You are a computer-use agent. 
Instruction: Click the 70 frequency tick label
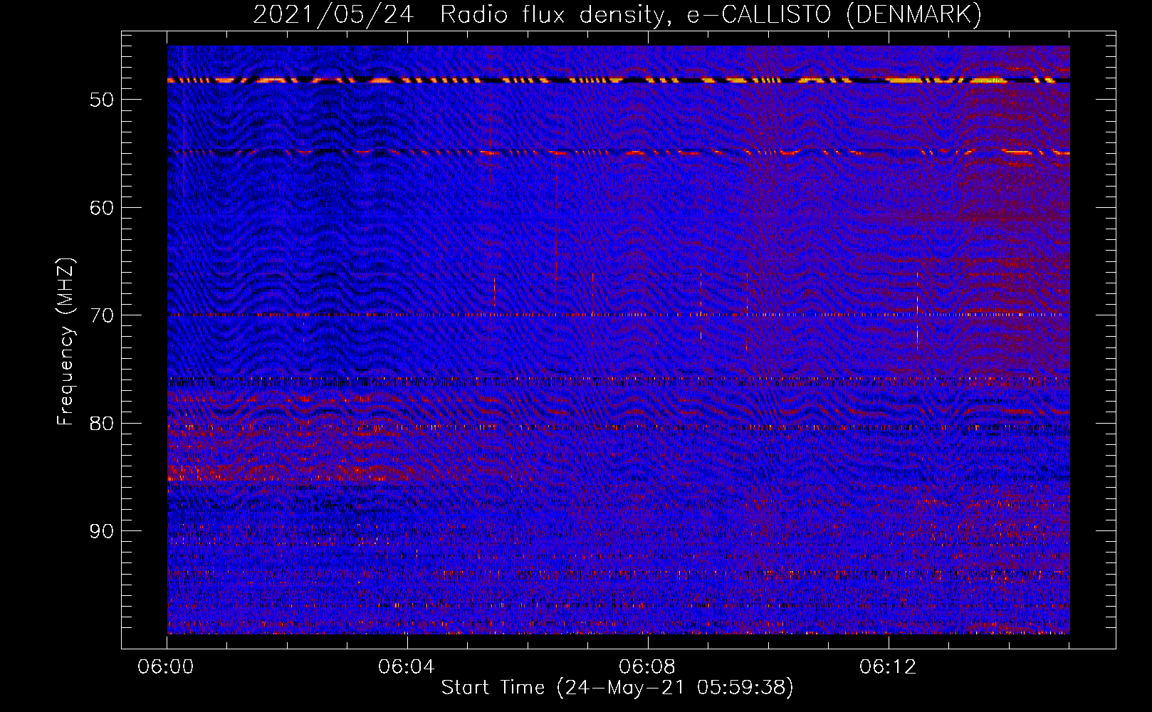pos(102,315)
